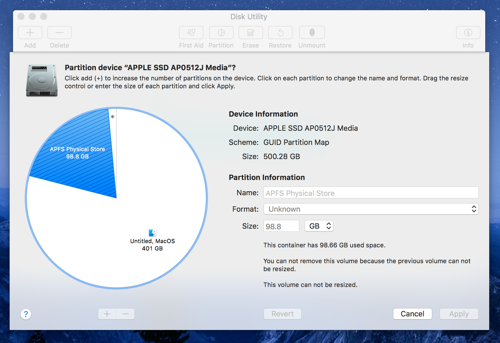Remove the partition with the minus button
This screenshot has height=343, width=500.
[126, 314]
